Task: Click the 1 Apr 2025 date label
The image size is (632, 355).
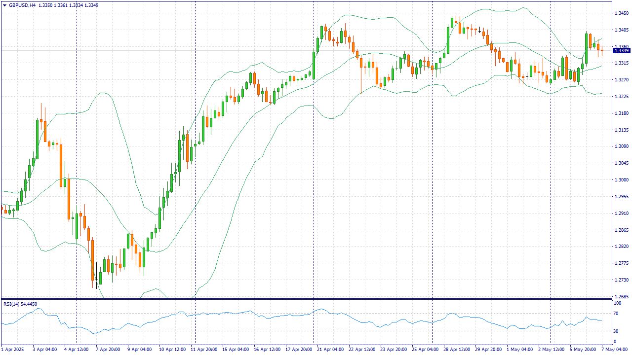Action: coord(12,350)
